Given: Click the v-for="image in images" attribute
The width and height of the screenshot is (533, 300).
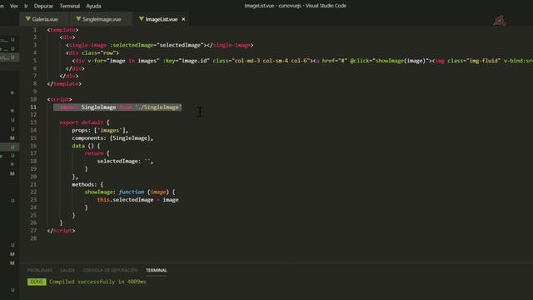Looking at the screenshot, I should pos(123,61).
